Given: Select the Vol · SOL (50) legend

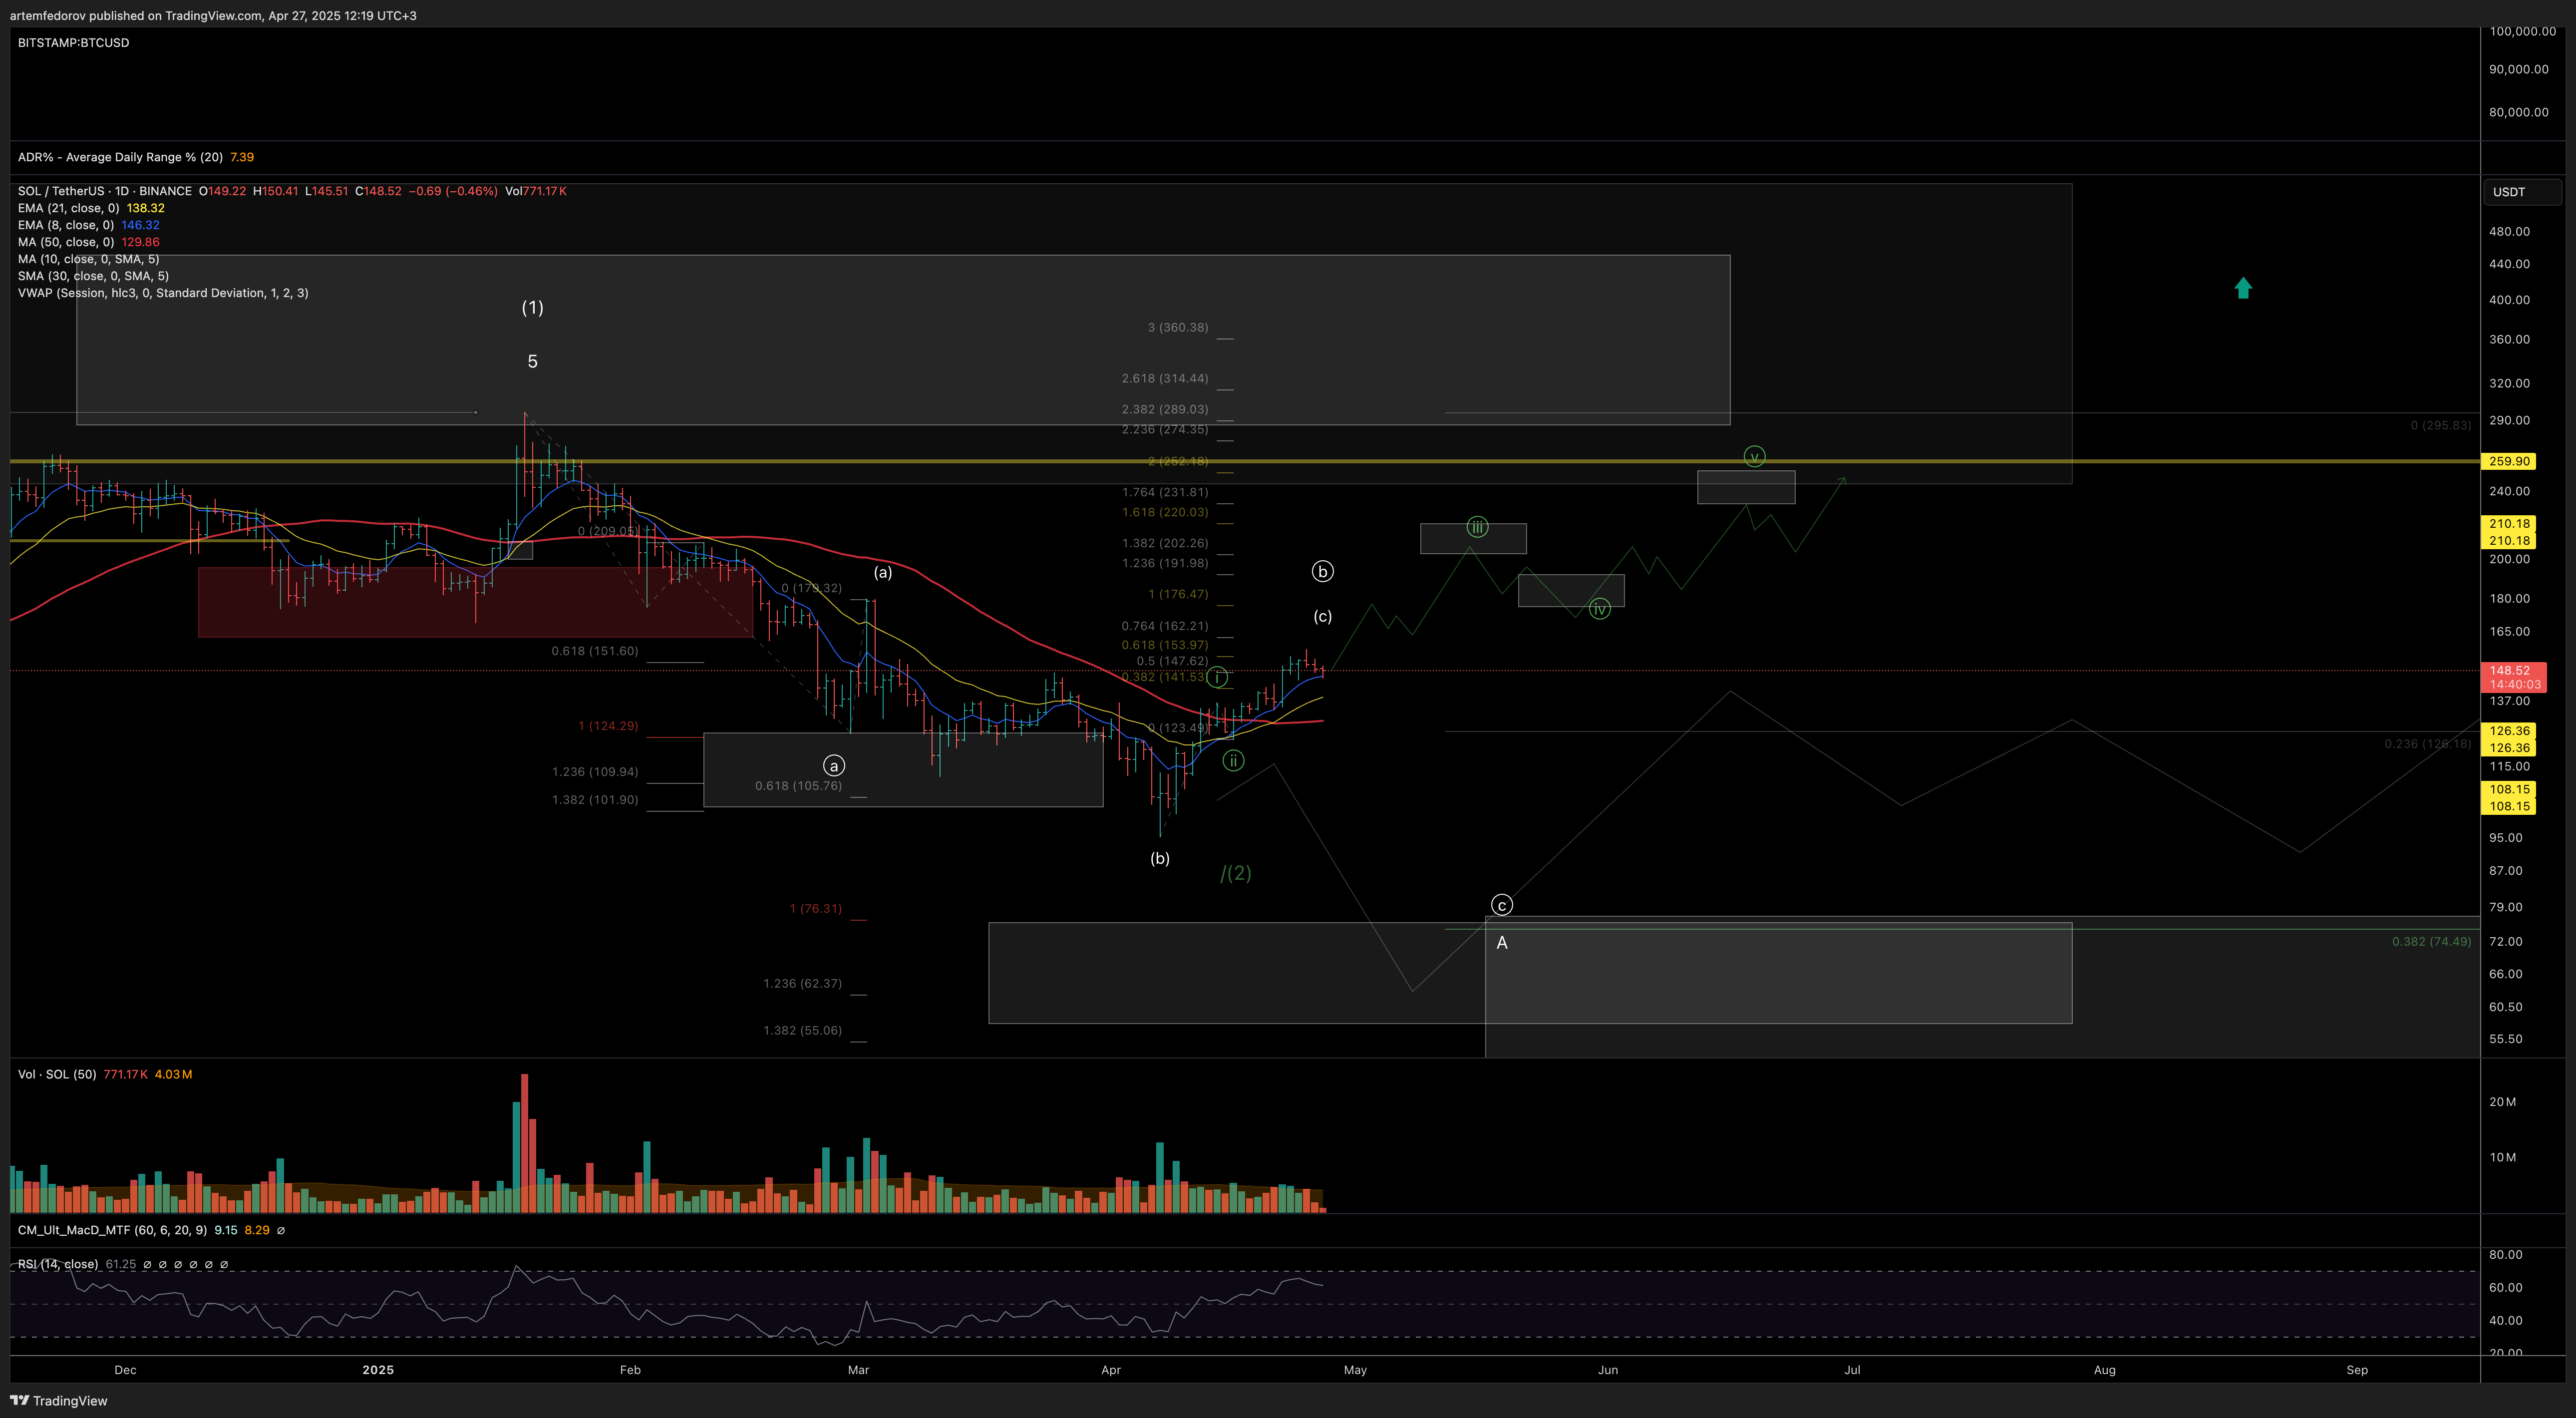Looking at the screenshot, I should coord(105,1074).
